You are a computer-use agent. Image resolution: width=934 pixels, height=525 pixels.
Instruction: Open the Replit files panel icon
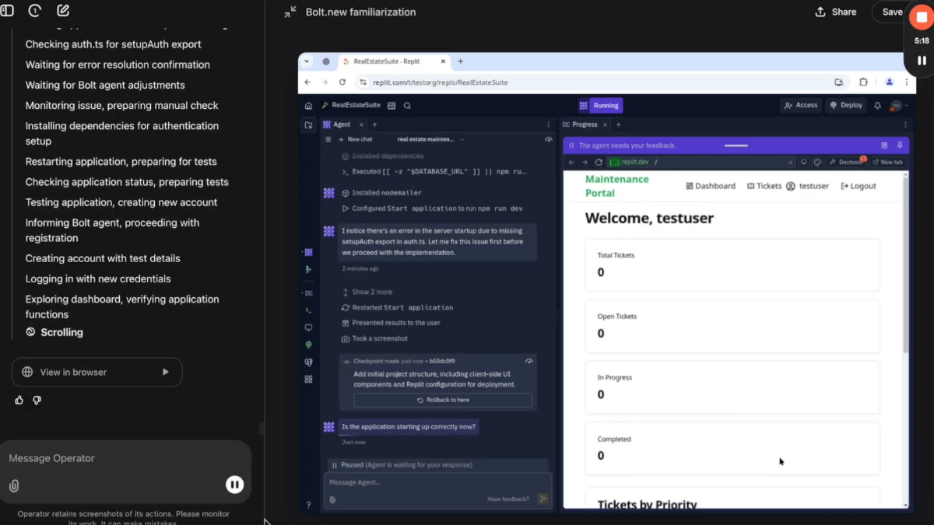[308, 124]
